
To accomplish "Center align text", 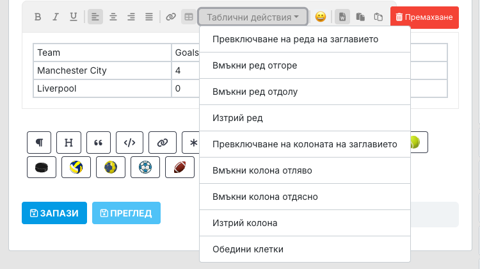I will click(113, 17).
